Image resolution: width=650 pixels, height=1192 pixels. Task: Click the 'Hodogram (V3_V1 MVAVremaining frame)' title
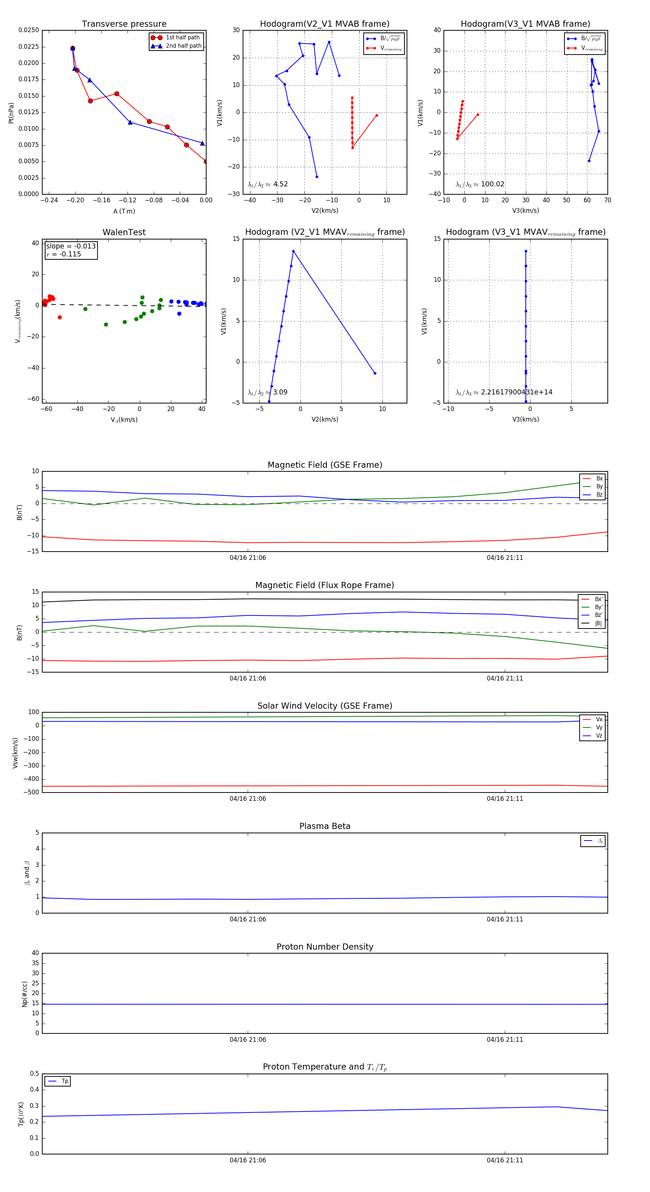coord(525,232)
